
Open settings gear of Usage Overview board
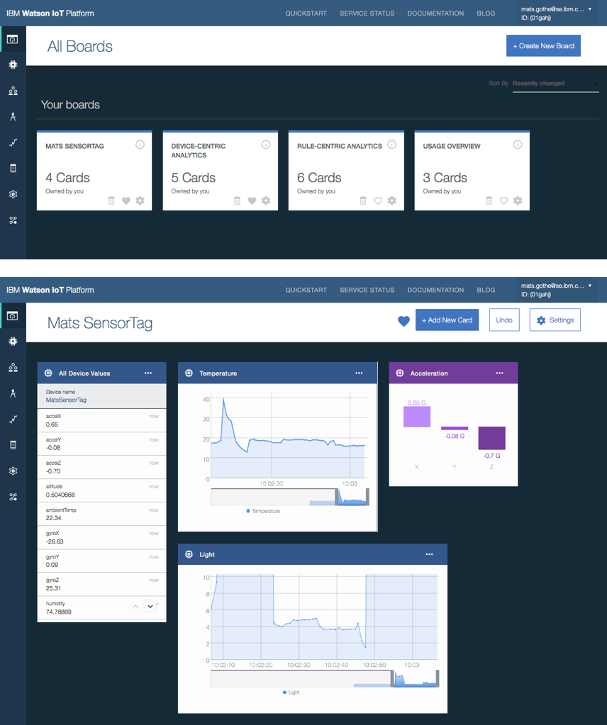tap(518, 201)
